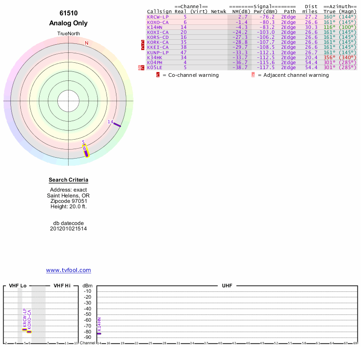Select the yellow channel 6 marker on radar

pyautogui.click(x=86, y=152)
